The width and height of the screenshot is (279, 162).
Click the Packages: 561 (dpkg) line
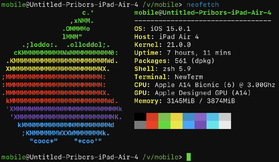174,61
